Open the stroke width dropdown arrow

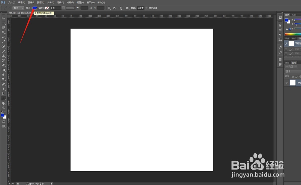pos(63,8)
